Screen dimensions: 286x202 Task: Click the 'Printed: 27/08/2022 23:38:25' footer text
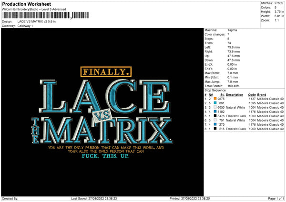[190, 199]
